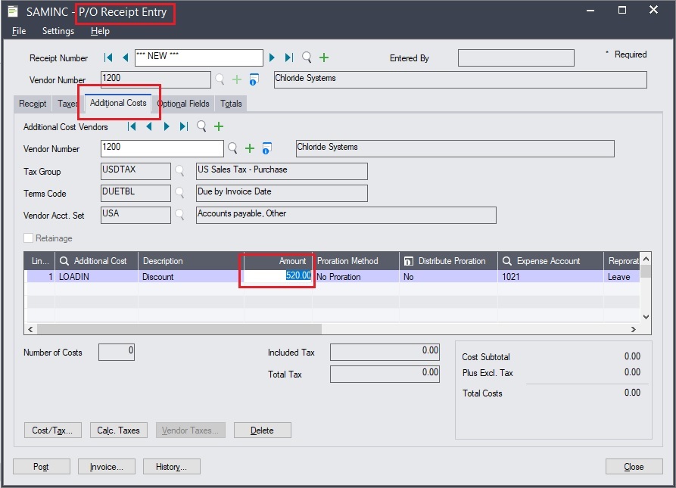Click the Receipt Number input field
Viewport: 676px width, 488px height.
[199, 58]
